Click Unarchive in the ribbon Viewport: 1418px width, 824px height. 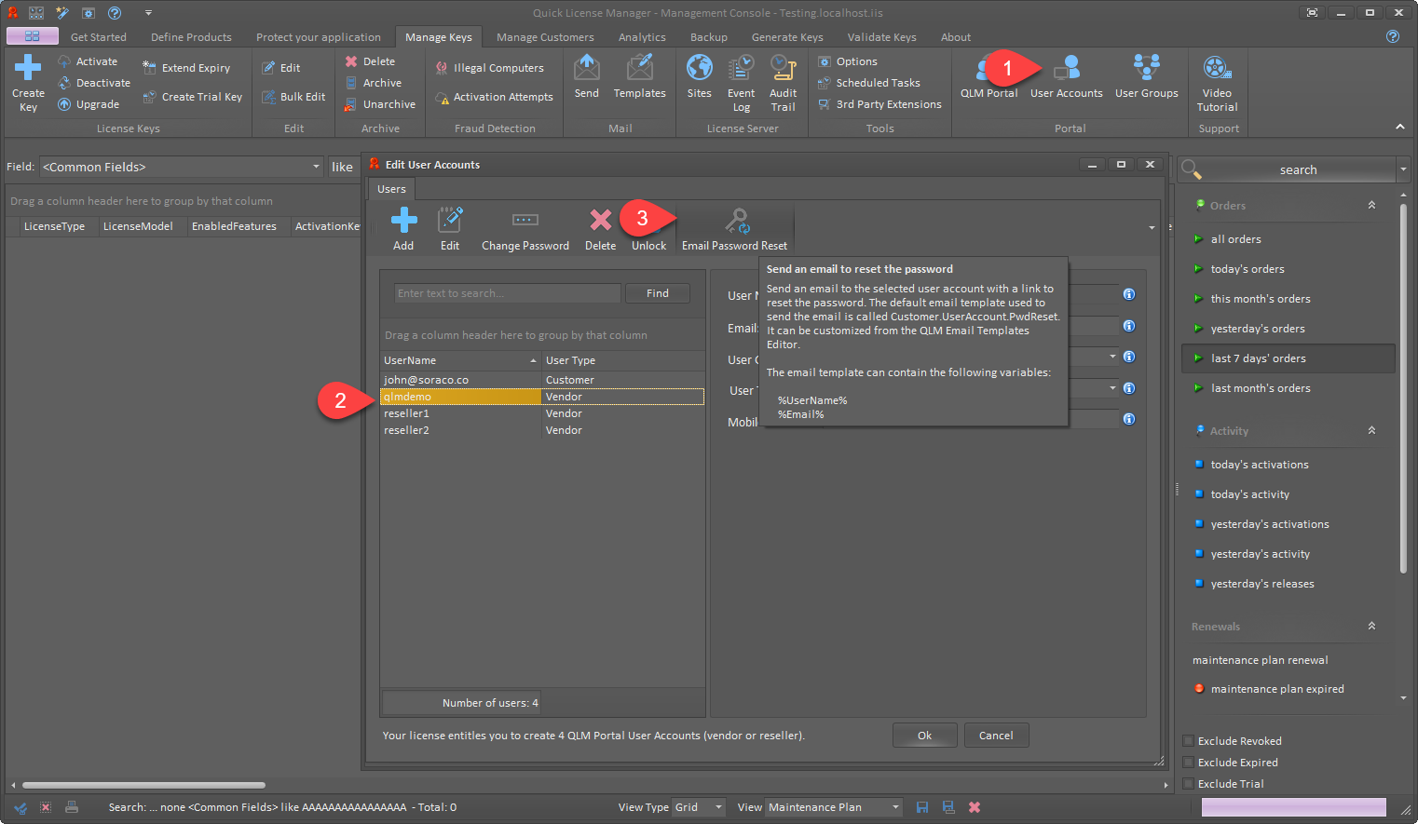point(379,104)
